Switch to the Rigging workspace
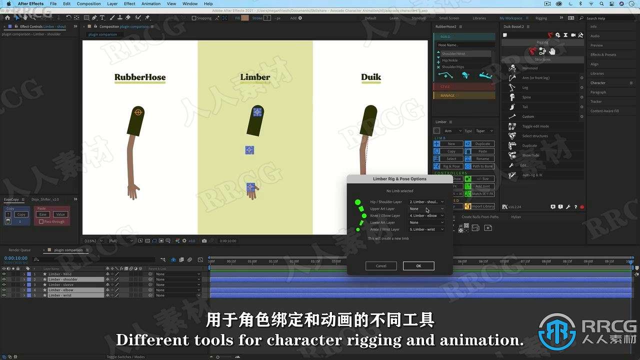 click(541, 18)
